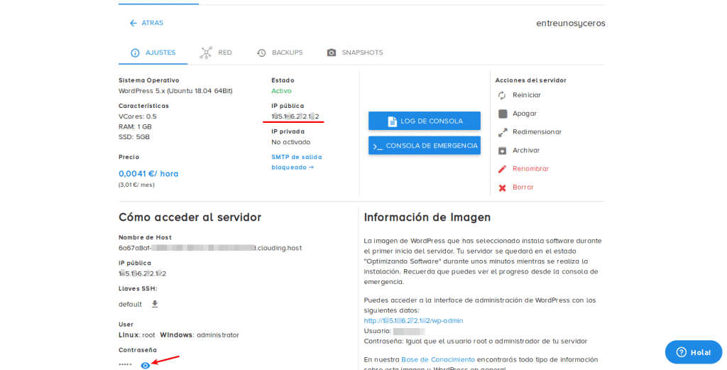This screenshot has width=727, height=370.
Task: Select the Apagar server action
Action: (x=525, y=114)
